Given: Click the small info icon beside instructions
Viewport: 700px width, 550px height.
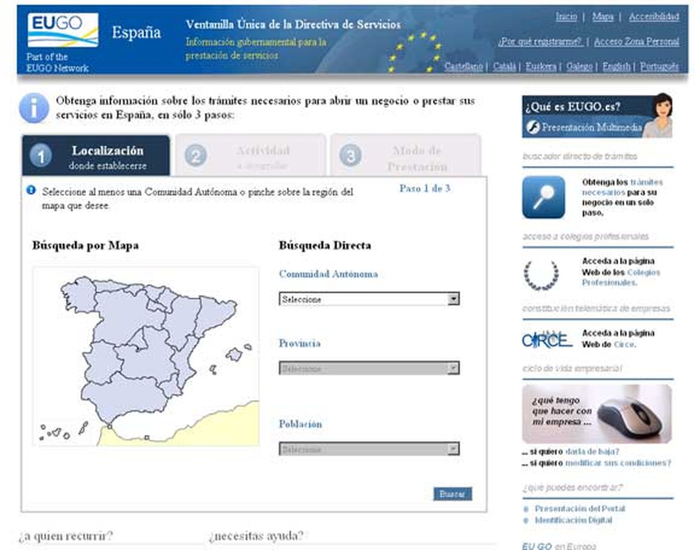Looking at the screenshot, I should point(31,190).
